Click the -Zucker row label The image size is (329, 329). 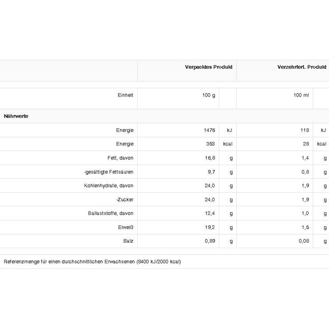[x=125, y=199]
